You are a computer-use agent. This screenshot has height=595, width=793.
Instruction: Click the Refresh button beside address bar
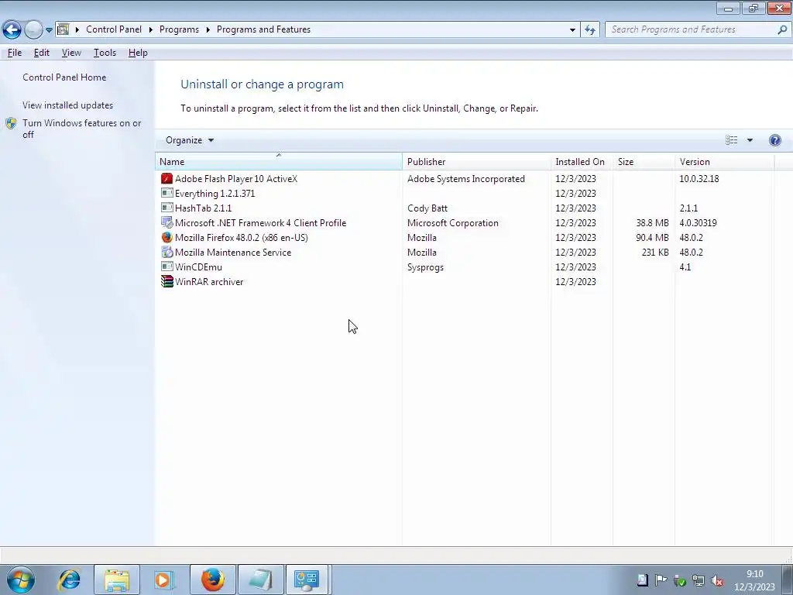tap(589, 30)
